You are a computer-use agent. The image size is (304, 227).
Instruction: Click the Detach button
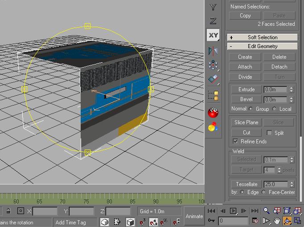pos(279,67)
